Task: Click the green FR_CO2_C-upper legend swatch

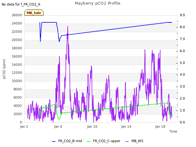Action: [x=89, y=141]
